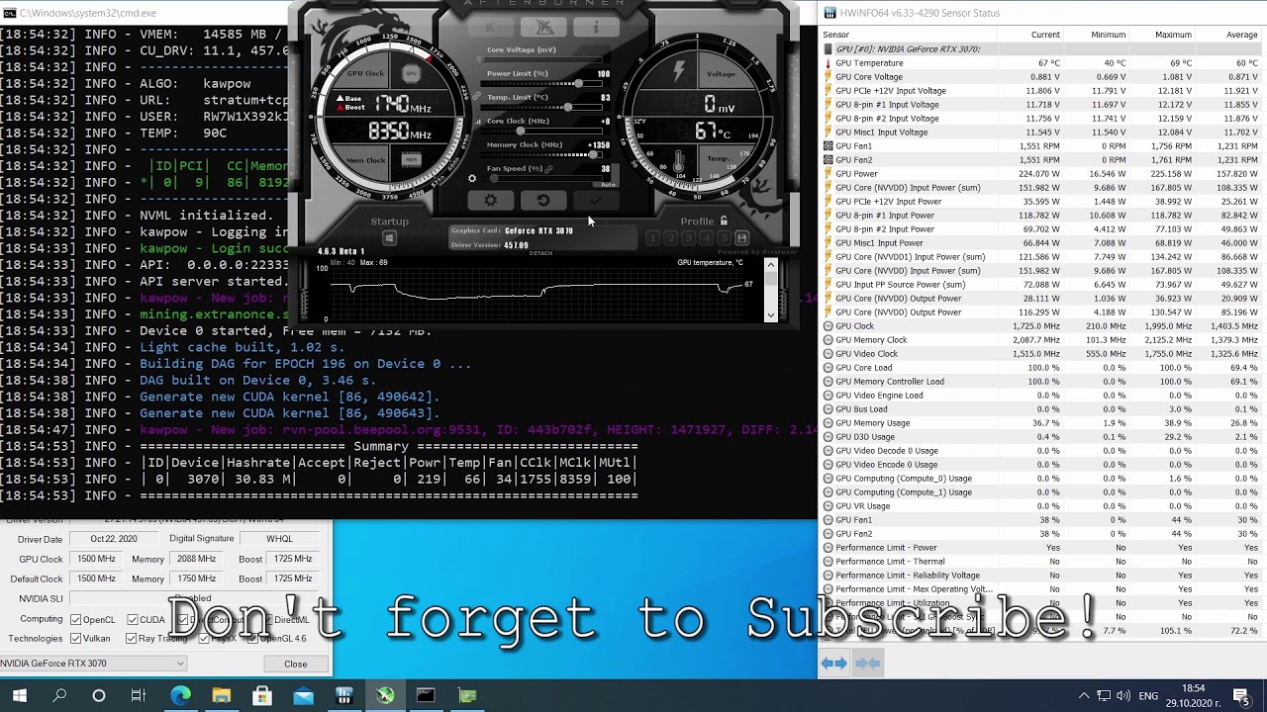Reset Afterburner settings with circular arrow
Image resolution: width=1267 pixels, height=712 pixels.
[x=542, y=201]
